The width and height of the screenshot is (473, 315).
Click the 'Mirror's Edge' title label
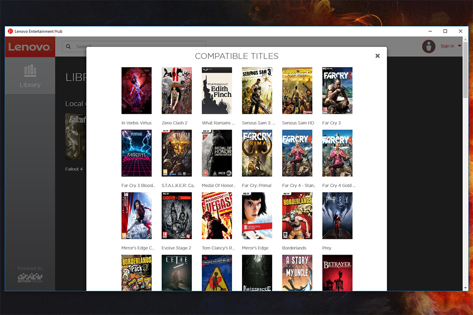pos(255,248)
